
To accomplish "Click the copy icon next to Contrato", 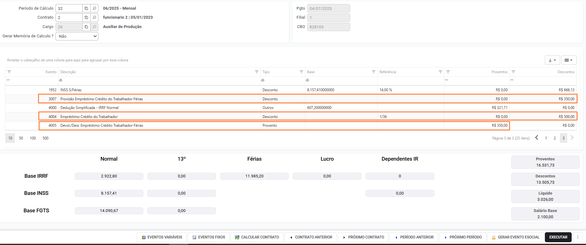I will 86,18.
